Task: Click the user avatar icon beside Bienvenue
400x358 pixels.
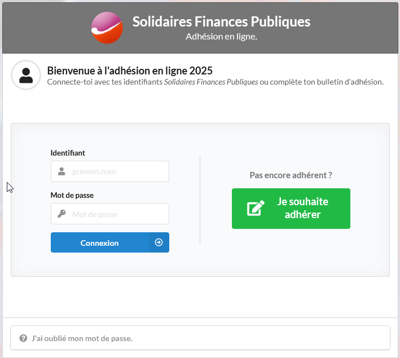Action: click(x=26, y=75)
